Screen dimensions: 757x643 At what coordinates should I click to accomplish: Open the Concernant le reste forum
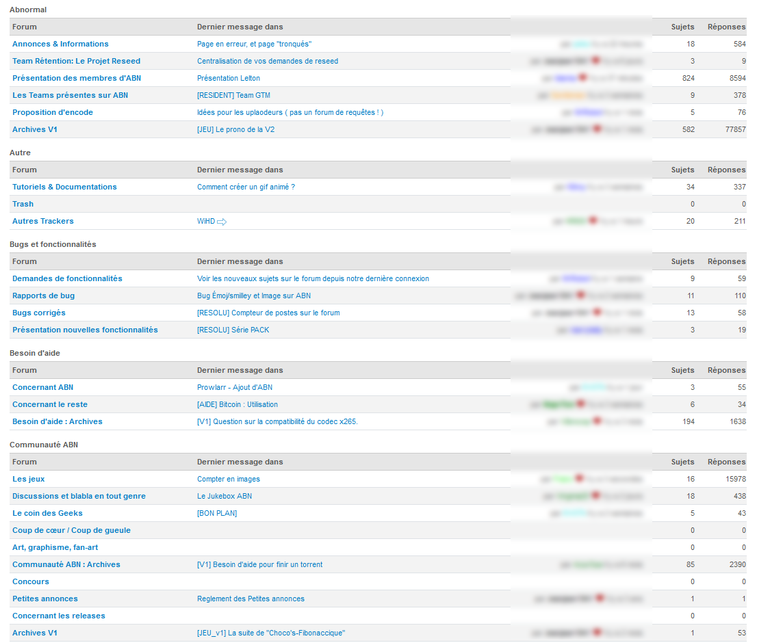tap(50, 405)
